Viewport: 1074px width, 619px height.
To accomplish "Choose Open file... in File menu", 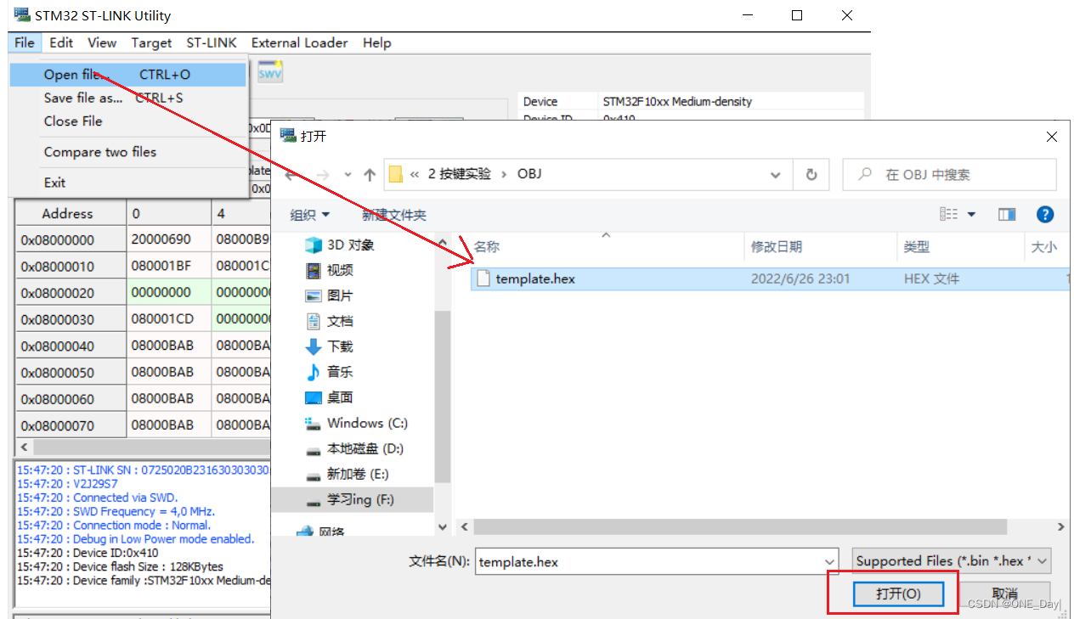I will (127, 75).
